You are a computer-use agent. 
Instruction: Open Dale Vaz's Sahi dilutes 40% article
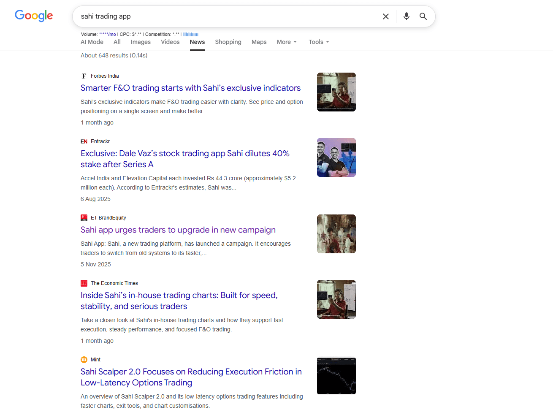point(185,159)
